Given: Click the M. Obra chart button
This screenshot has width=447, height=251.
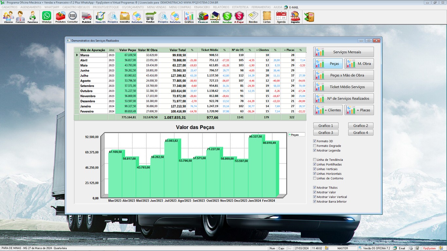Looking at the screenshot, I should click(359, 64).
